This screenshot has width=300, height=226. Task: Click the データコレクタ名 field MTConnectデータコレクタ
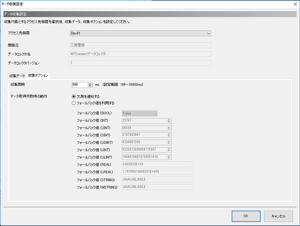(x=140, y=54)
